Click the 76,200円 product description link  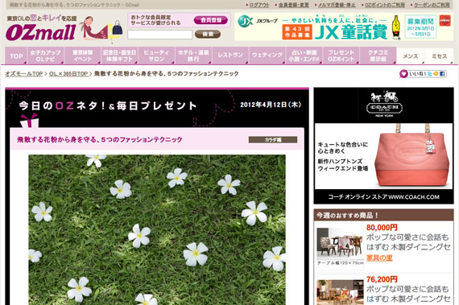coord(408,294)
